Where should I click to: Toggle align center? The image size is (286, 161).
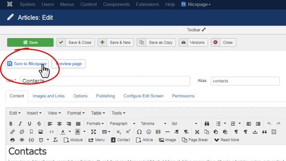coord(59,124)
